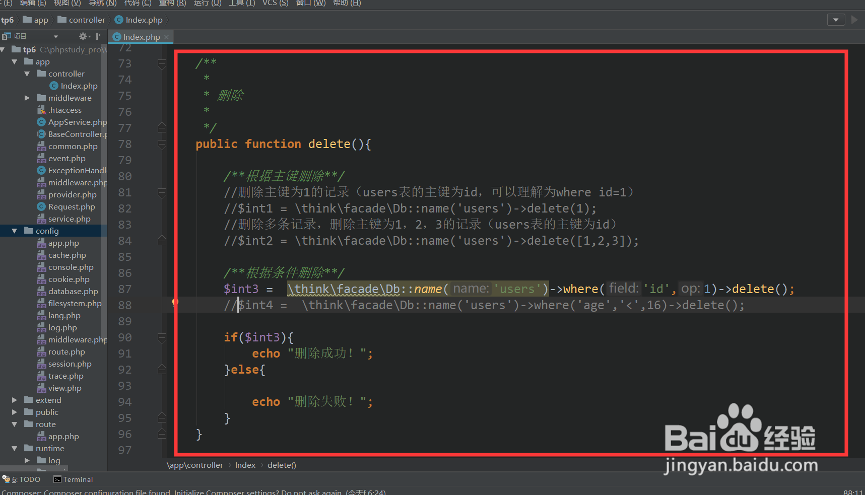Viewport: 865px width, 495px height.
Task: Open the Terminal tool window
Action: pyautogui.click(x=73, y=479)
